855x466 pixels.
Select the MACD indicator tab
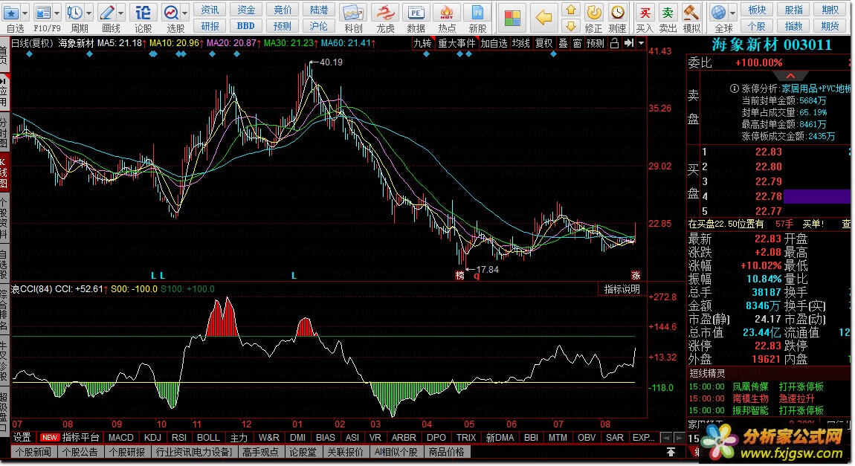point(120,437)
